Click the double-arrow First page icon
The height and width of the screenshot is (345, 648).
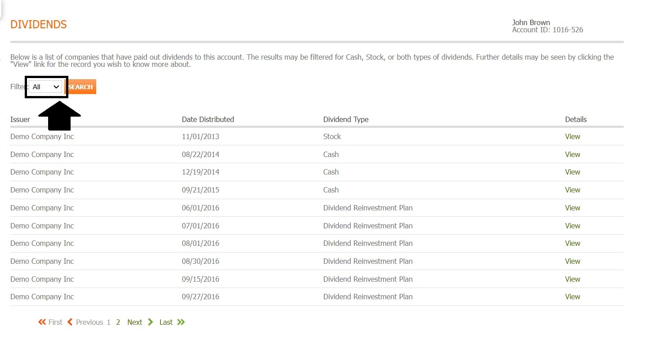point(42,322)
